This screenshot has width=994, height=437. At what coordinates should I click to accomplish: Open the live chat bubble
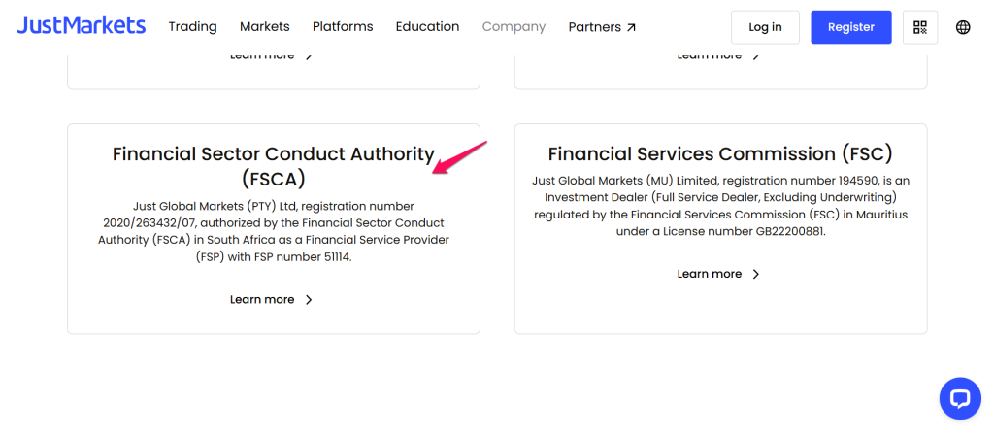click(960, 398)
